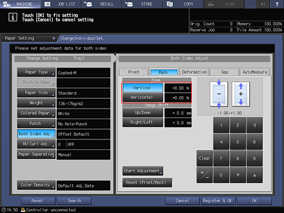Open the Weight setting
284x213 pixels.
pos(36,103)
